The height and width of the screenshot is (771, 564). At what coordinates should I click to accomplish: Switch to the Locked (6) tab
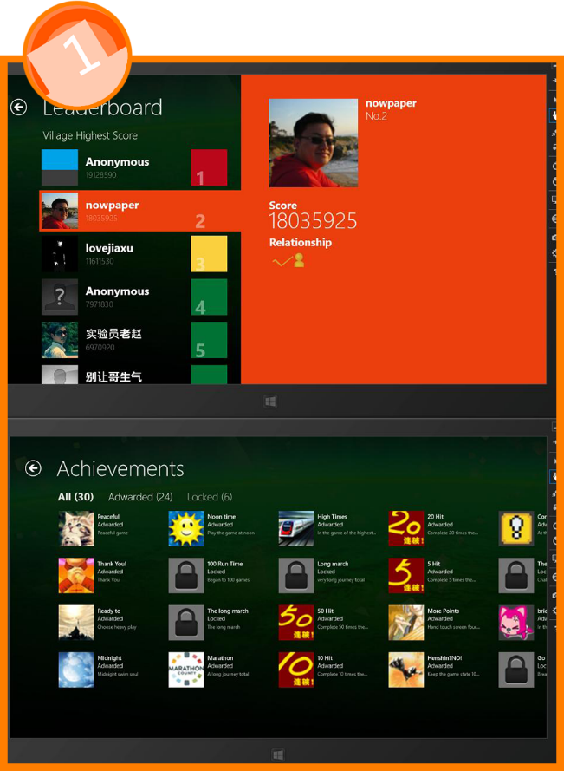click(x=210, y=497)
